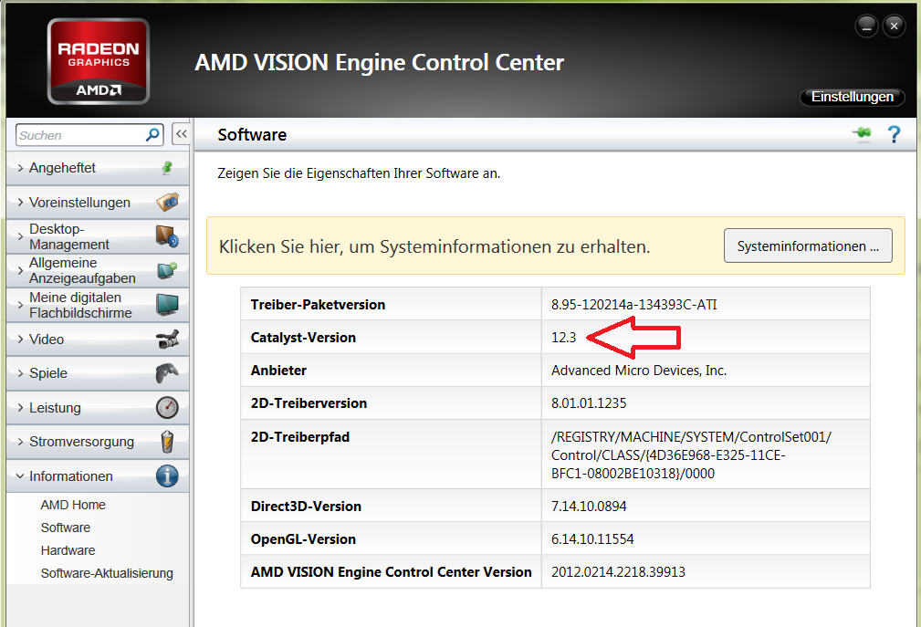Screen dimensions: 921x627
Task: Click the blue Informationen info icon
Action: pos(167,475)
